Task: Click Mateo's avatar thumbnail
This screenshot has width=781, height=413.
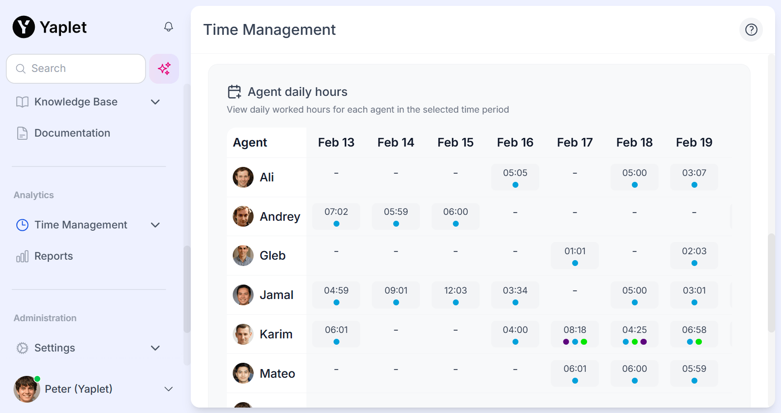Action: pyautogui.click(x=243, y=374)
